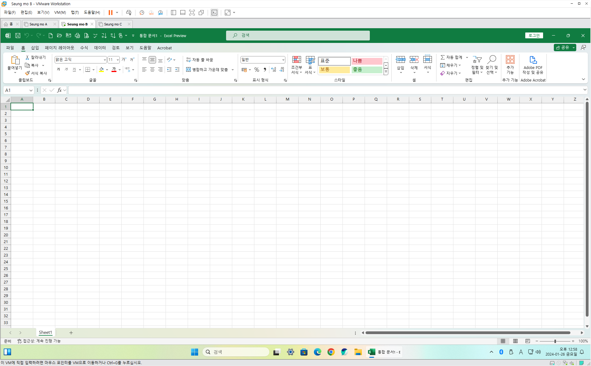Click the Sort and Filter icon

(477, 59)
